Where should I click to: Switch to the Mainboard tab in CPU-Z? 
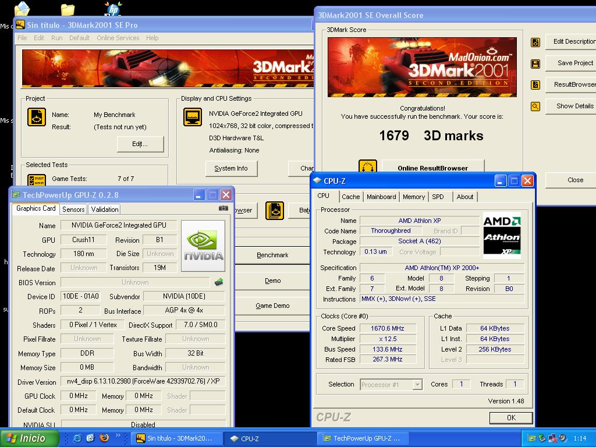pos(381,197)
